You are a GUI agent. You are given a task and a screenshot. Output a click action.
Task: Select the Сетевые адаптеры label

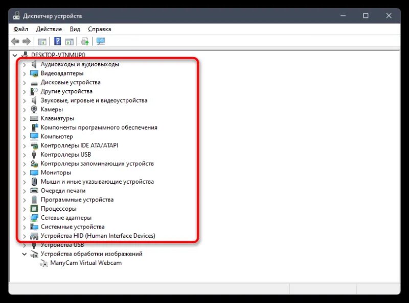[66, 218]
